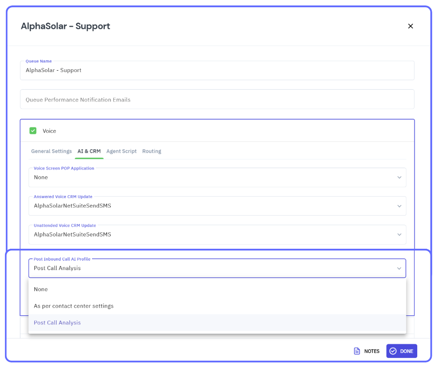The height and width of the screenshot is (367, 439).
Task: Click the Voice Screen POP Application chevron arrow
Action: [x=399, y=178]
